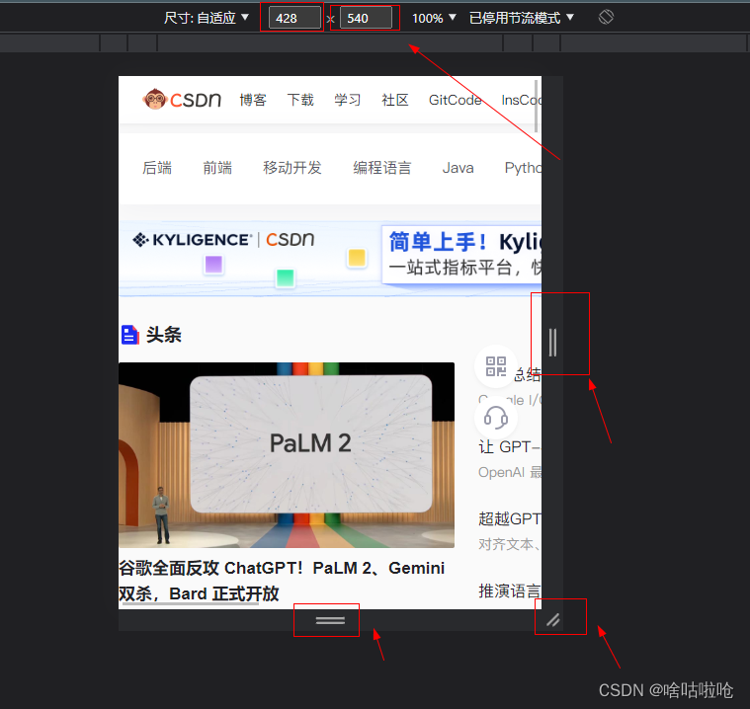The width and height of the screenshot is (750, 709).
Task: Open the 100% zoom dropdown
Action: click(434, 18)
